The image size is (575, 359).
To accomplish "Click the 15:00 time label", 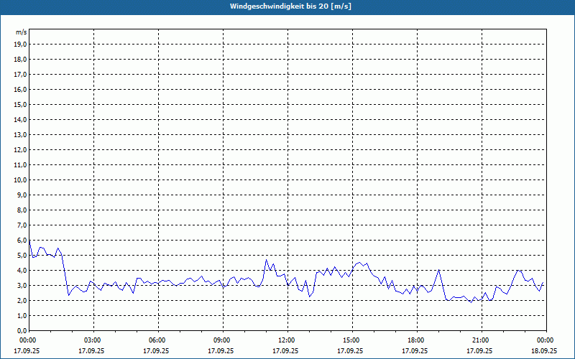I will [x=351, y=340].
